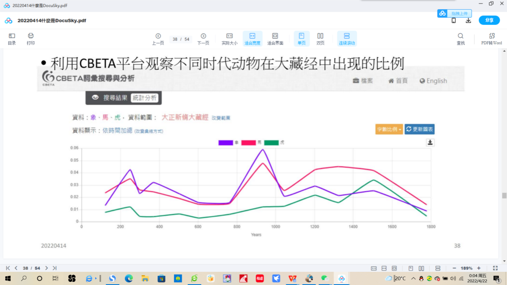The image size is (507, 285).
Task: Jump to last page in bottom bar
Action: pyautogui.click(x=54, y=268)
